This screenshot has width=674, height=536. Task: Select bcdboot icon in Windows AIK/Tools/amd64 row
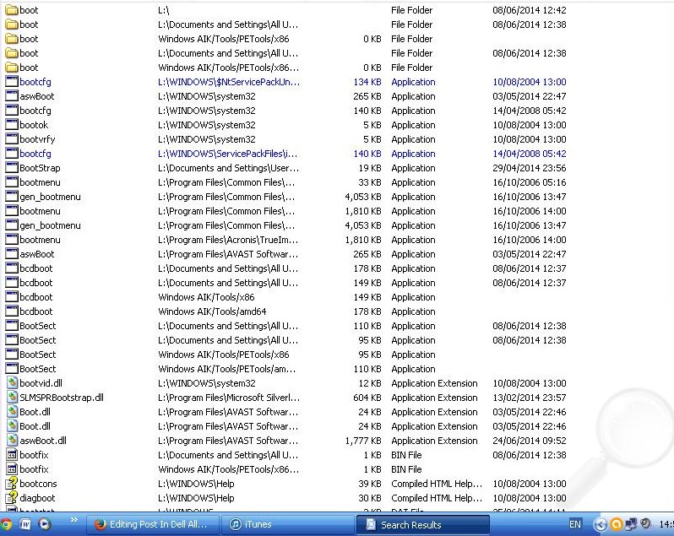pos(12,311)
